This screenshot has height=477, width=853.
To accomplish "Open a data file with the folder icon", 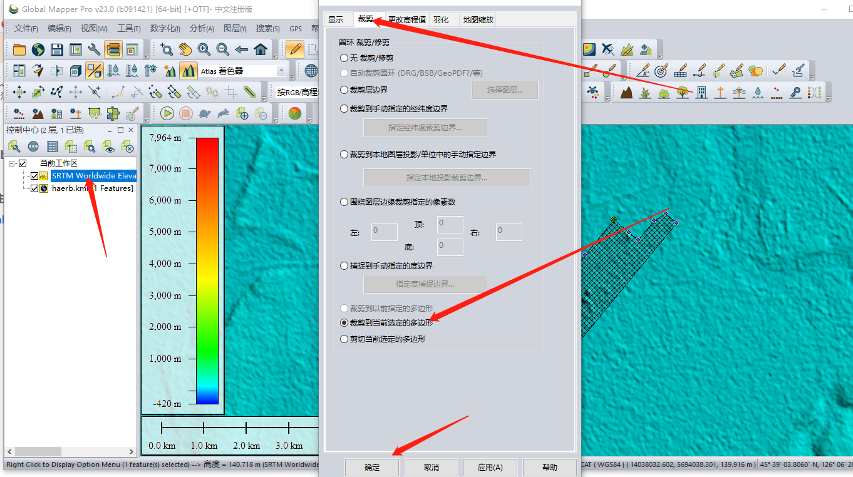I will (x=19, y=49).
